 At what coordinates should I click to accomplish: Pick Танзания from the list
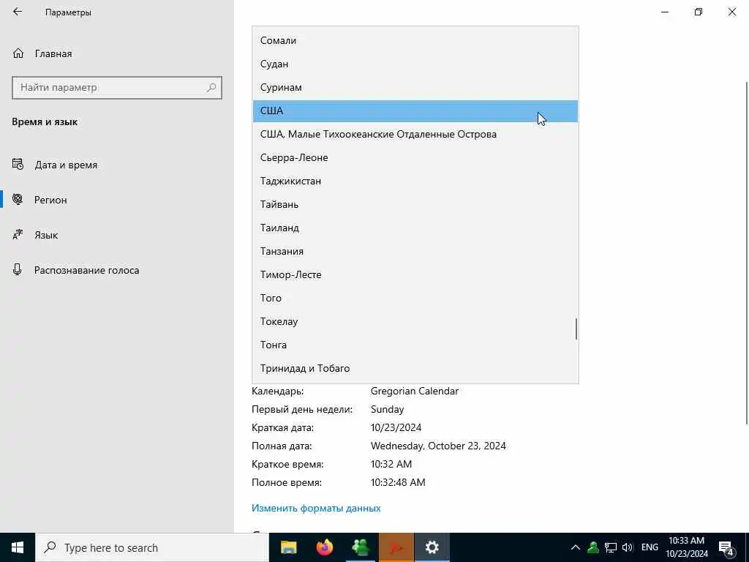click(415, 252)
